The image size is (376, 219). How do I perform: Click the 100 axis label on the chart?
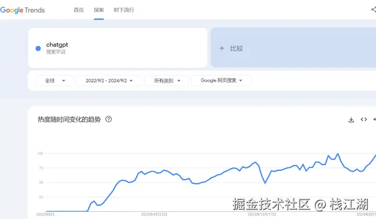[40, 153]
